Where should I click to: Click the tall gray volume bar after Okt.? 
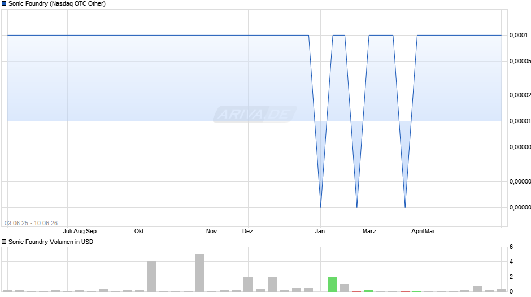[152, 276]
